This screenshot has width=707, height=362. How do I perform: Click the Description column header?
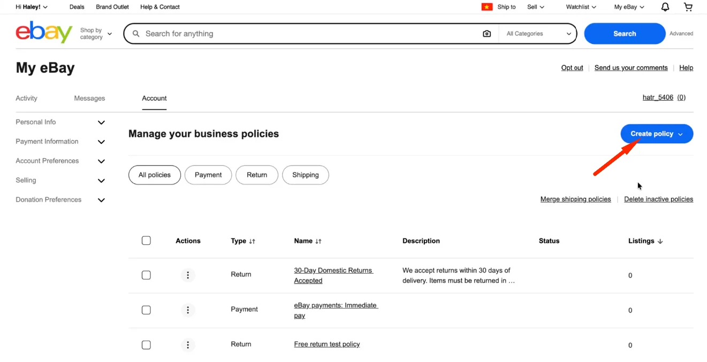[421, 241]
